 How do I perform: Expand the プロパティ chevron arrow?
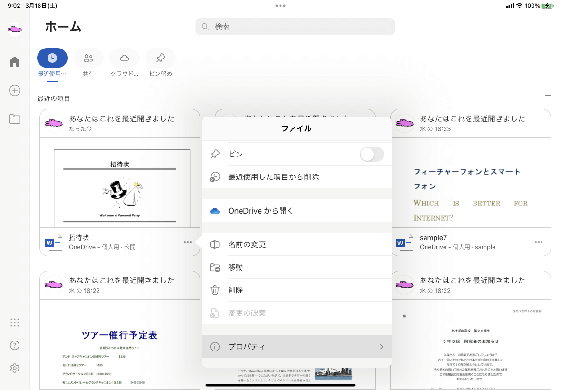coord(382,347)
